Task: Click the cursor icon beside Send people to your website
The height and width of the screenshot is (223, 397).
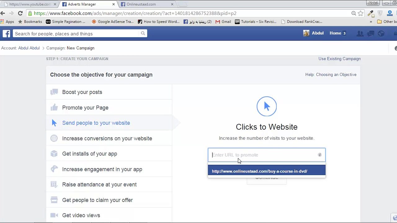Action: point(54,123)
